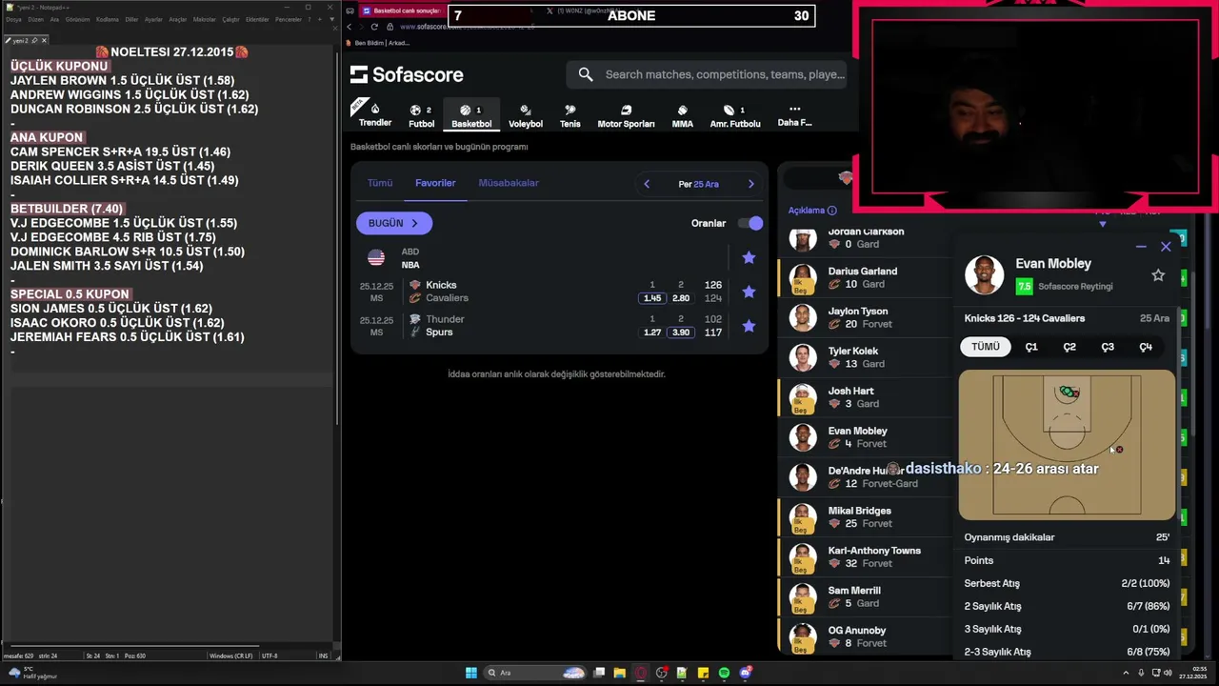Switch to the Müsabakalar tab
This screenshot has width=1219, height=686.
[x=509, y=183]
